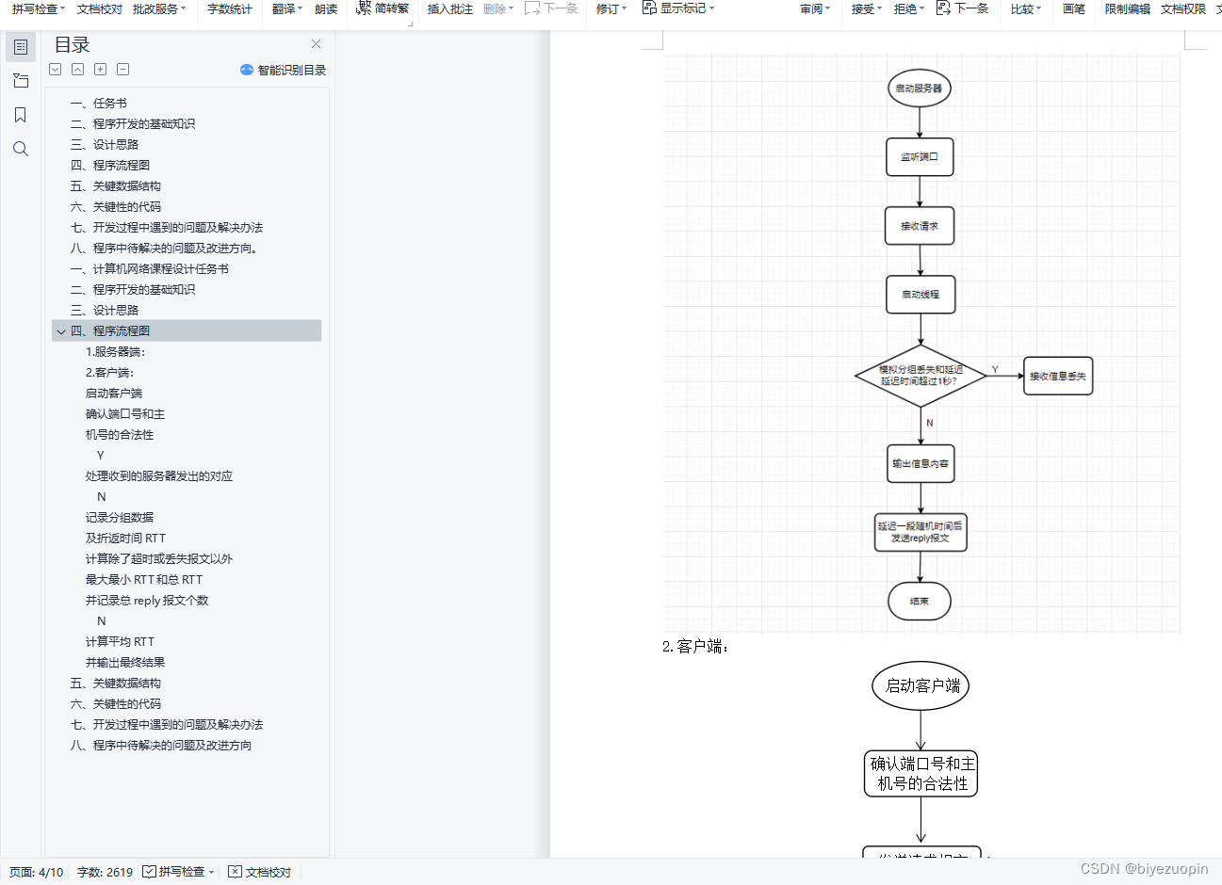Click 文档校对 in the status bar
This screenshot has height=885, width=1222.
pyautogui.click(x=261, y=872)
